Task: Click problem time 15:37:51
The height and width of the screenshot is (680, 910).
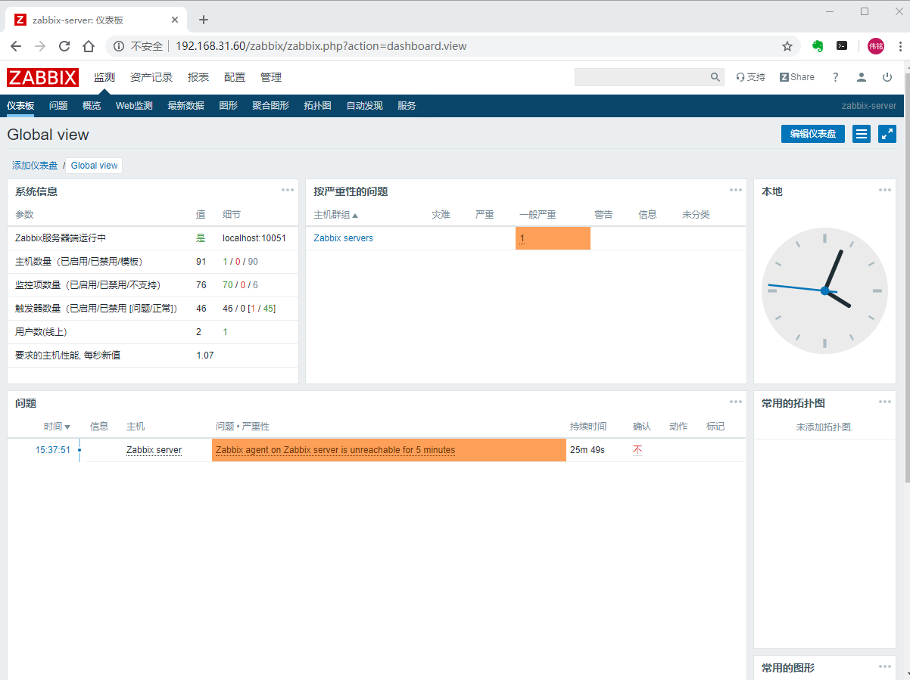Action: click(x=53, y=450)
